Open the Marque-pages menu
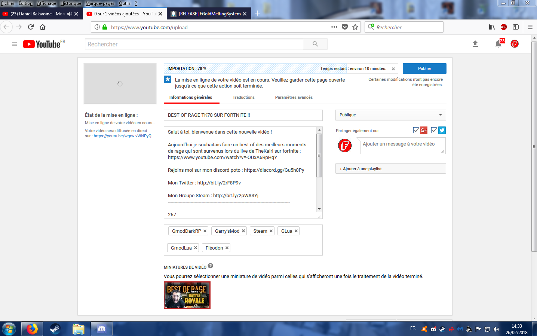 click(x=100, y=3)
